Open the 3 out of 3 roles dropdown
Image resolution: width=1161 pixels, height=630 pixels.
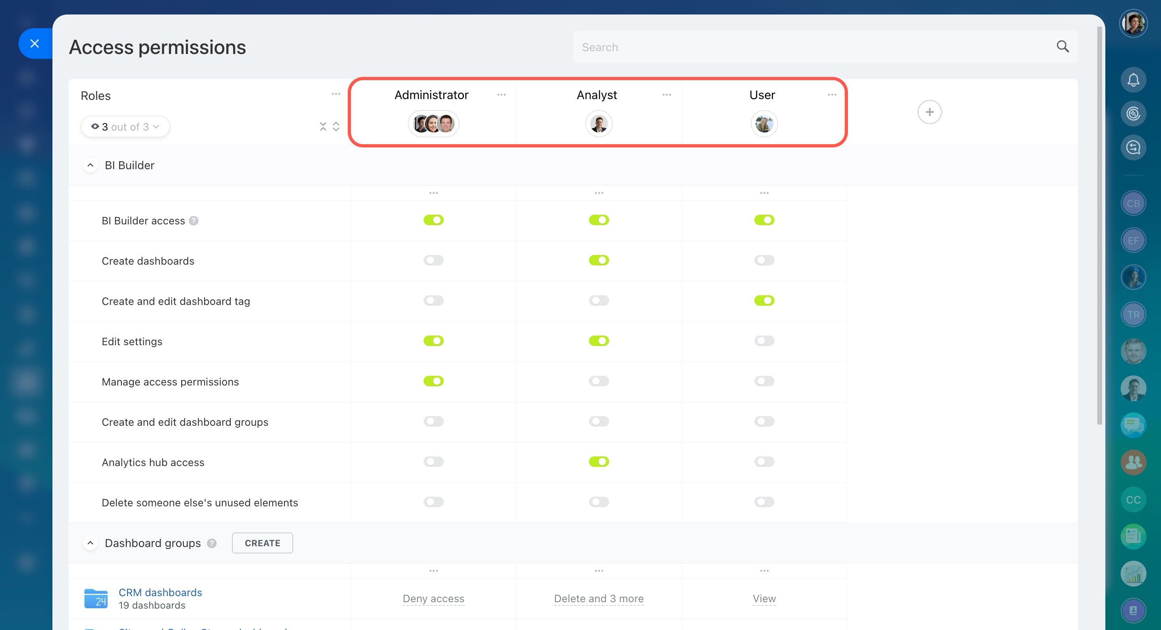(125, 126)
